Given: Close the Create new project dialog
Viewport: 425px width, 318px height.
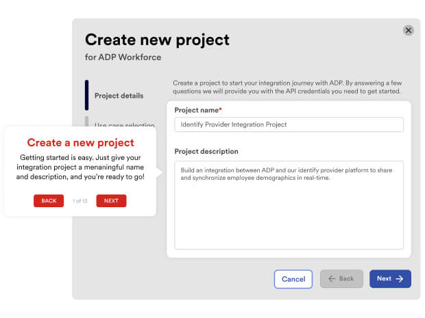Looking at the screenshot, I should (409, 30).
